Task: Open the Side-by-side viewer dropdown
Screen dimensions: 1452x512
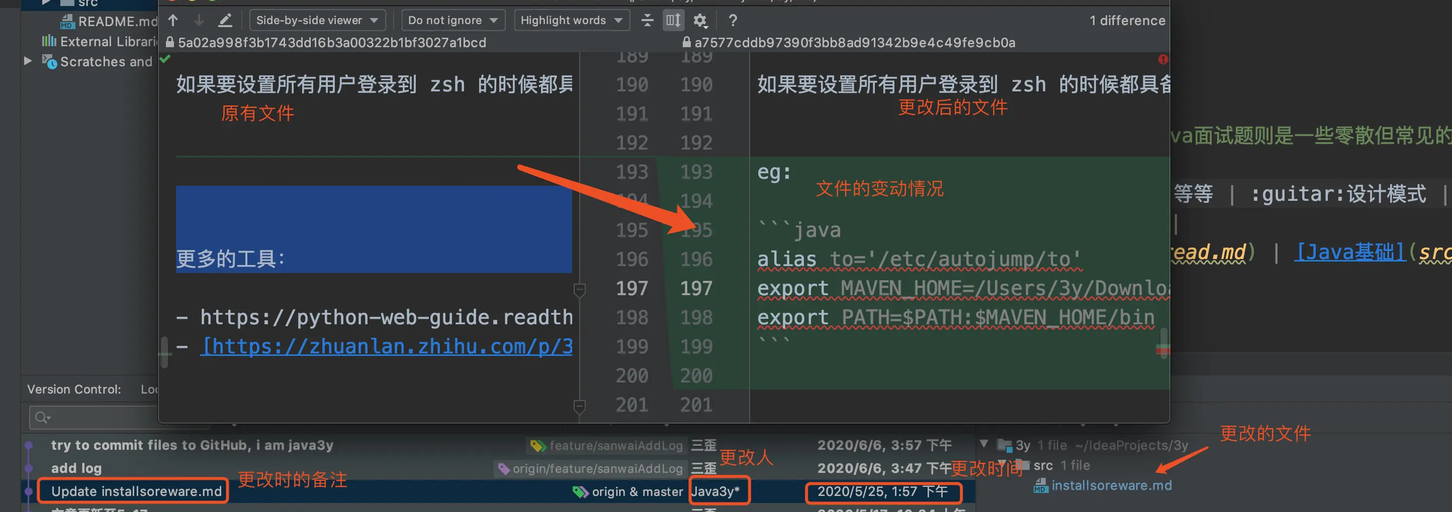Action: point(317,20)
